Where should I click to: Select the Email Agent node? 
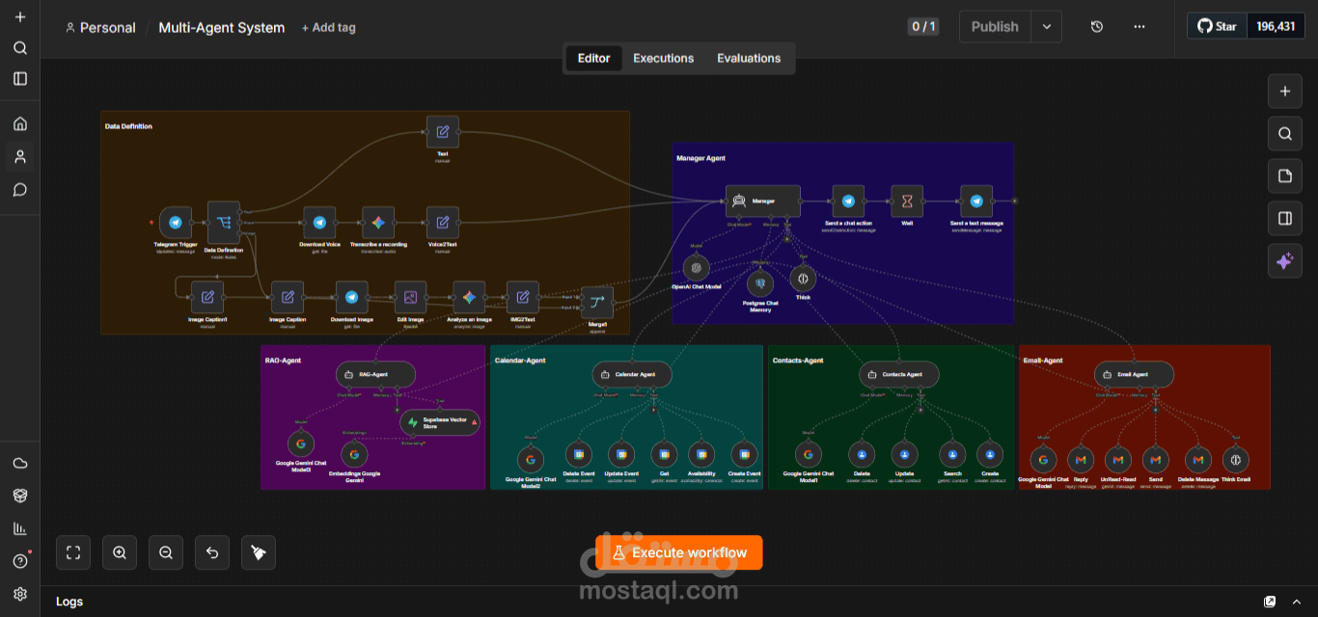click(1135, 374)
